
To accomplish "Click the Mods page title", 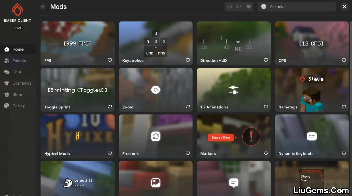I will point(58,7).
